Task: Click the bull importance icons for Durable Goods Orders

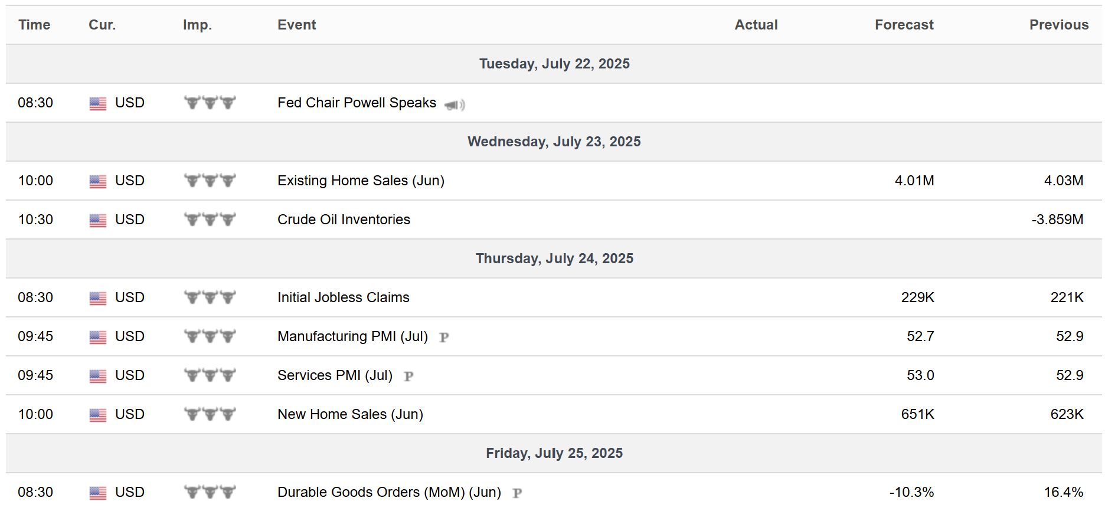Action: tap(210, 492)
